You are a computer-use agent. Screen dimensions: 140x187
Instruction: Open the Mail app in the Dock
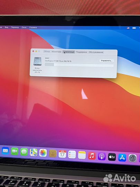[x=5, y=151]
